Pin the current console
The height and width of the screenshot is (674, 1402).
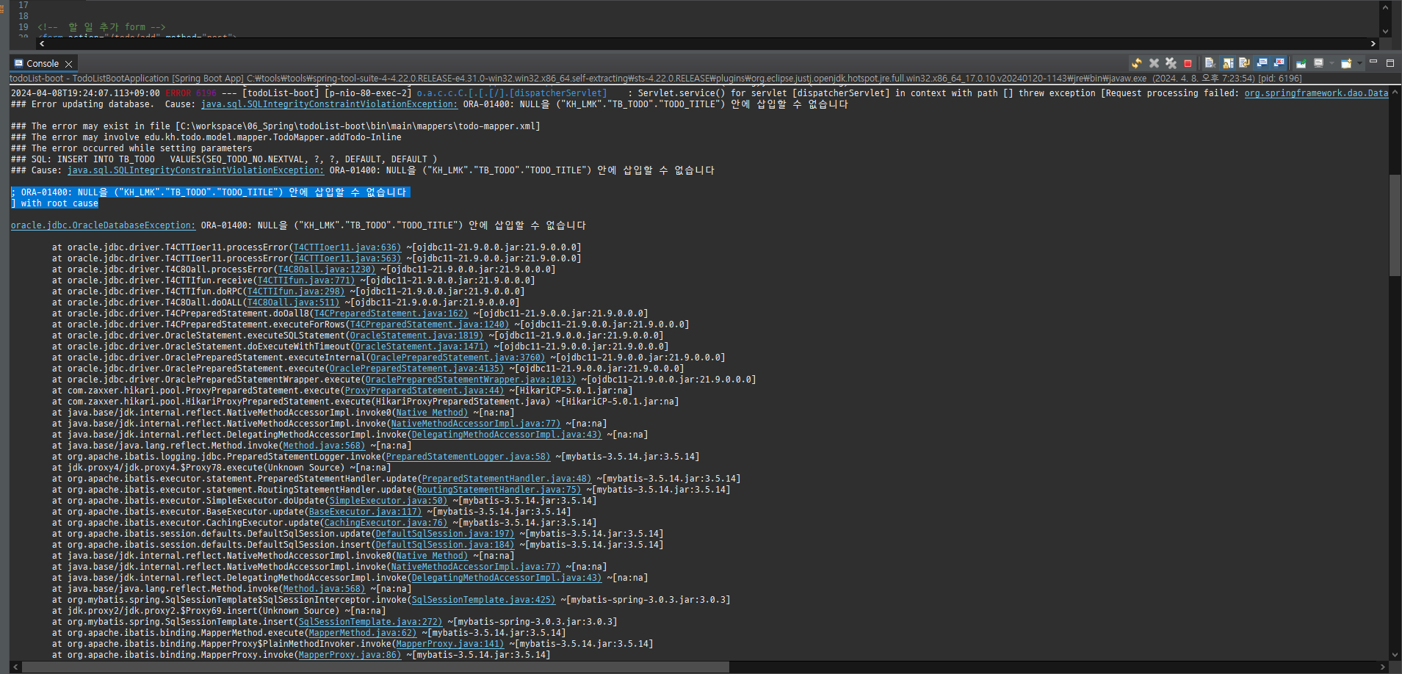tap(1301, 63)
